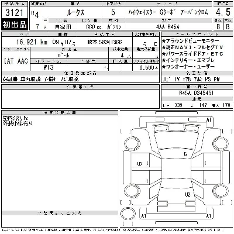Select the grade text ハイウェイスター Gターボ アーバンクロム
Image resolution: width=234 pixels, height=234 pixels.
click(x=168, y=12)
